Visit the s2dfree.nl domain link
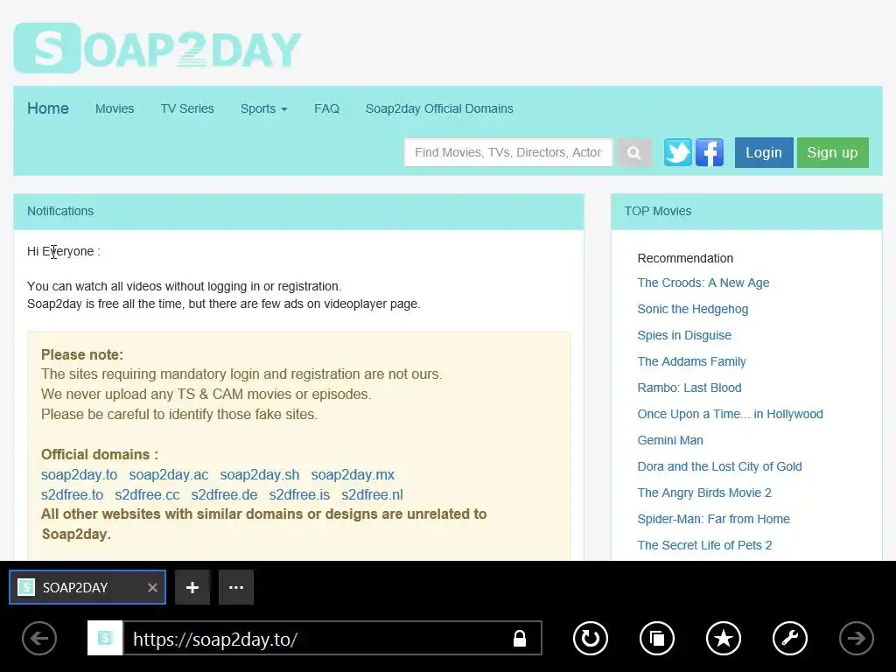Screen dimensions: 896x672 pyautogui.click(x=372, y=495)
